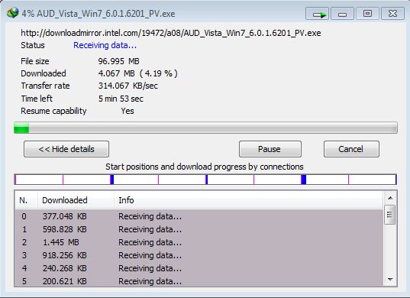The image size is (410, 298).
Task: Minimize the download progress window
Action: (x=342, y=14)
